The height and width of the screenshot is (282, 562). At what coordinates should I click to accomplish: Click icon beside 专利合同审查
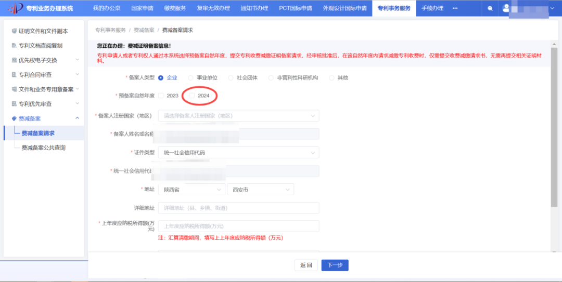(14, 75)
